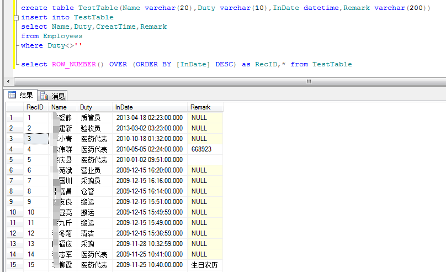This screenshot has width=446, height=272.
Task: Click the InDate cell 2010-05-05 02:24:00.000
Action: pyautogui.click(x=150, y=149)
